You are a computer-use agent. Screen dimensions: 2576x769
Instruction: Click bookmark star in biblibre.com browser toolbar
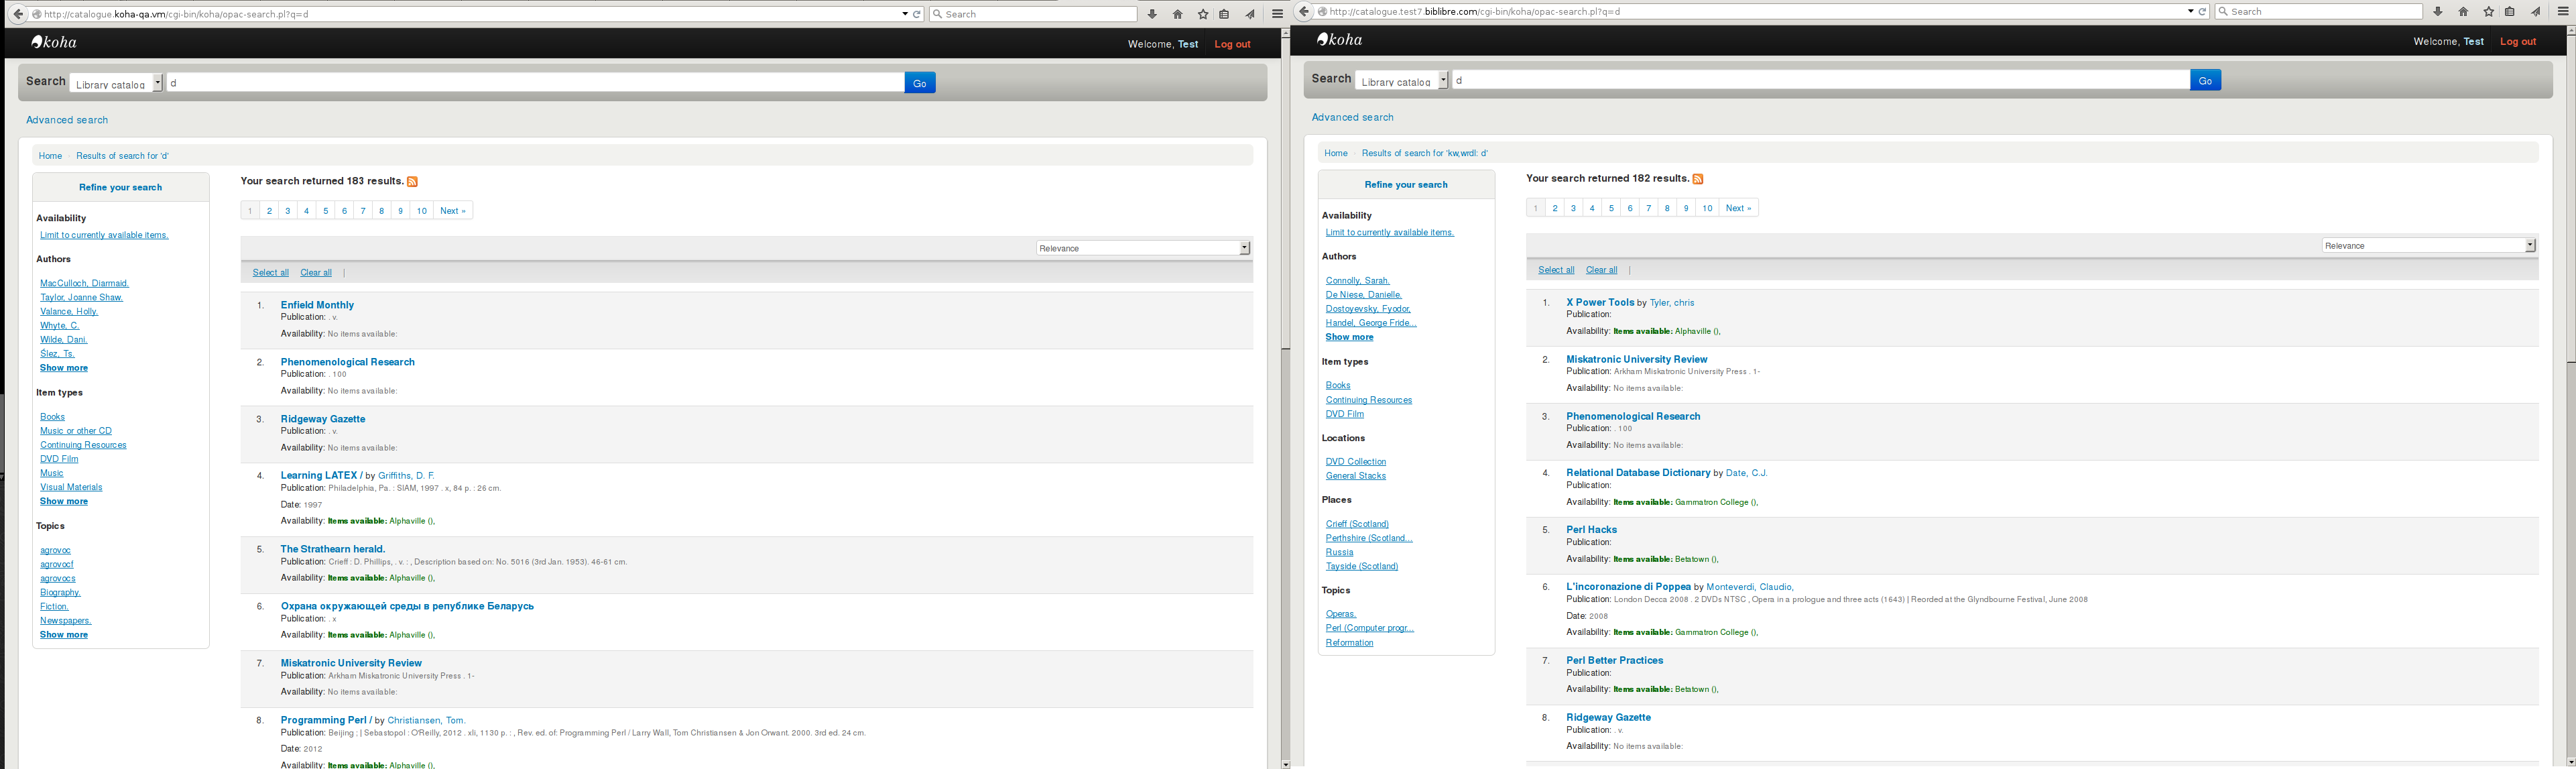(x=2488, y=12)
